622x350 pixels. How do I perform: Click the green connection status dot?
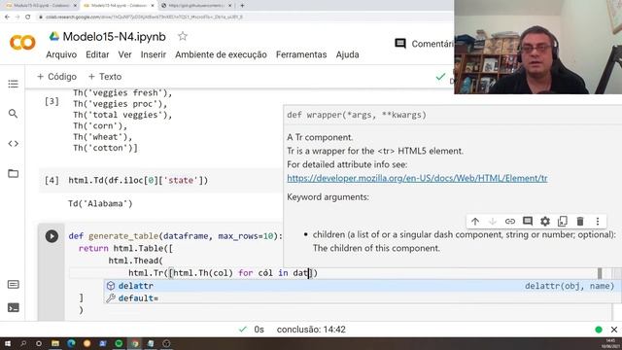599,330
